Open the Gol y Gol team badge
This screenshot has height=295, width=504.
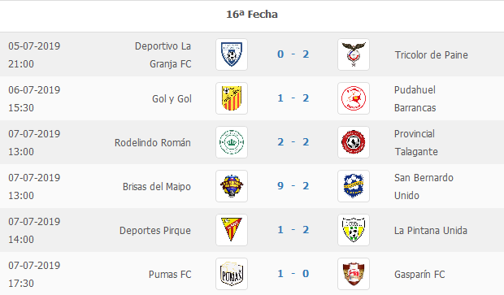pyautogui.click(x=232, y=98)
